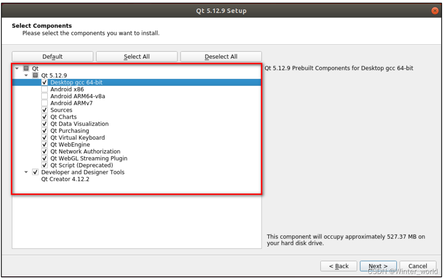444x279 pixels.
Task: Cancel the Qt setup
Action: [418, 266]
